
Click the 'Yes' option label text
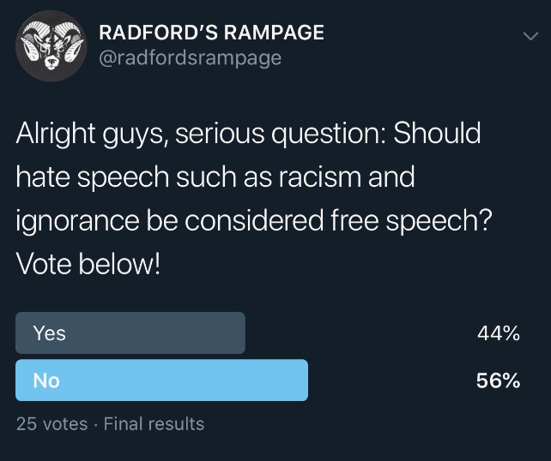click(50, 333)
